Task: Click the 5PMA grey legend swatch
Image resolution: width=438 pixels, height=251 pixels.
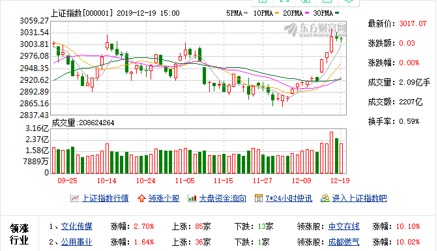Action: click(246, 13)
